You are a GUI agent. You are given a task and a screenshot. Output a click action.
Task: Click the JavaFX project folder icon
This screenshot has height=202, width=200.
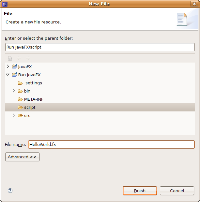(x=14, y=66)
